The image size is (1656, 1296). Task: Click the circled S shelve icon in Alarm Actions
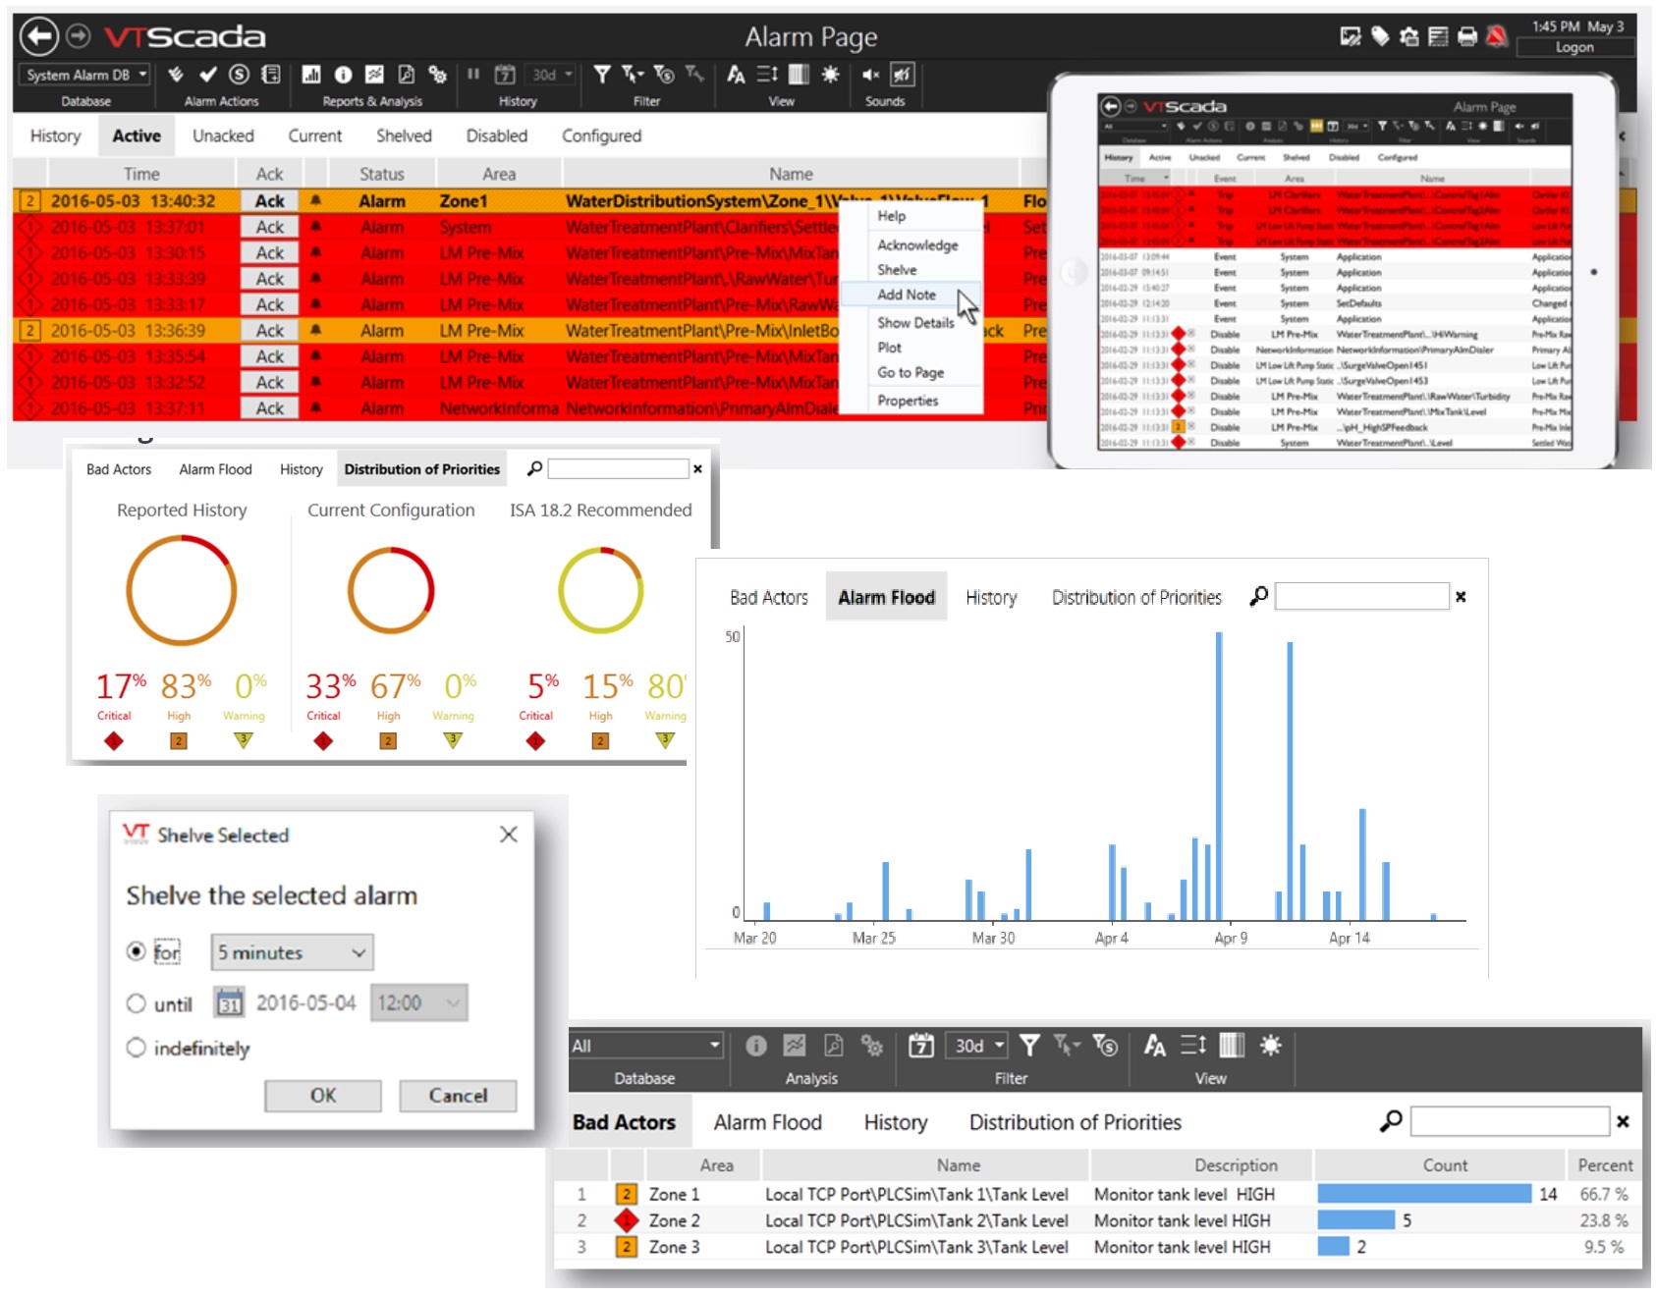[239, 75]
